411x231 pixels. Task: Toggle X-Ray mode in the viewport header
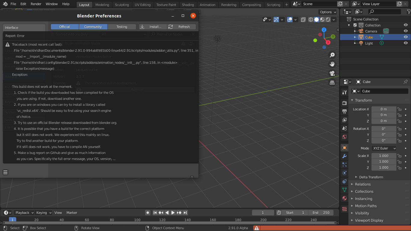303,19
